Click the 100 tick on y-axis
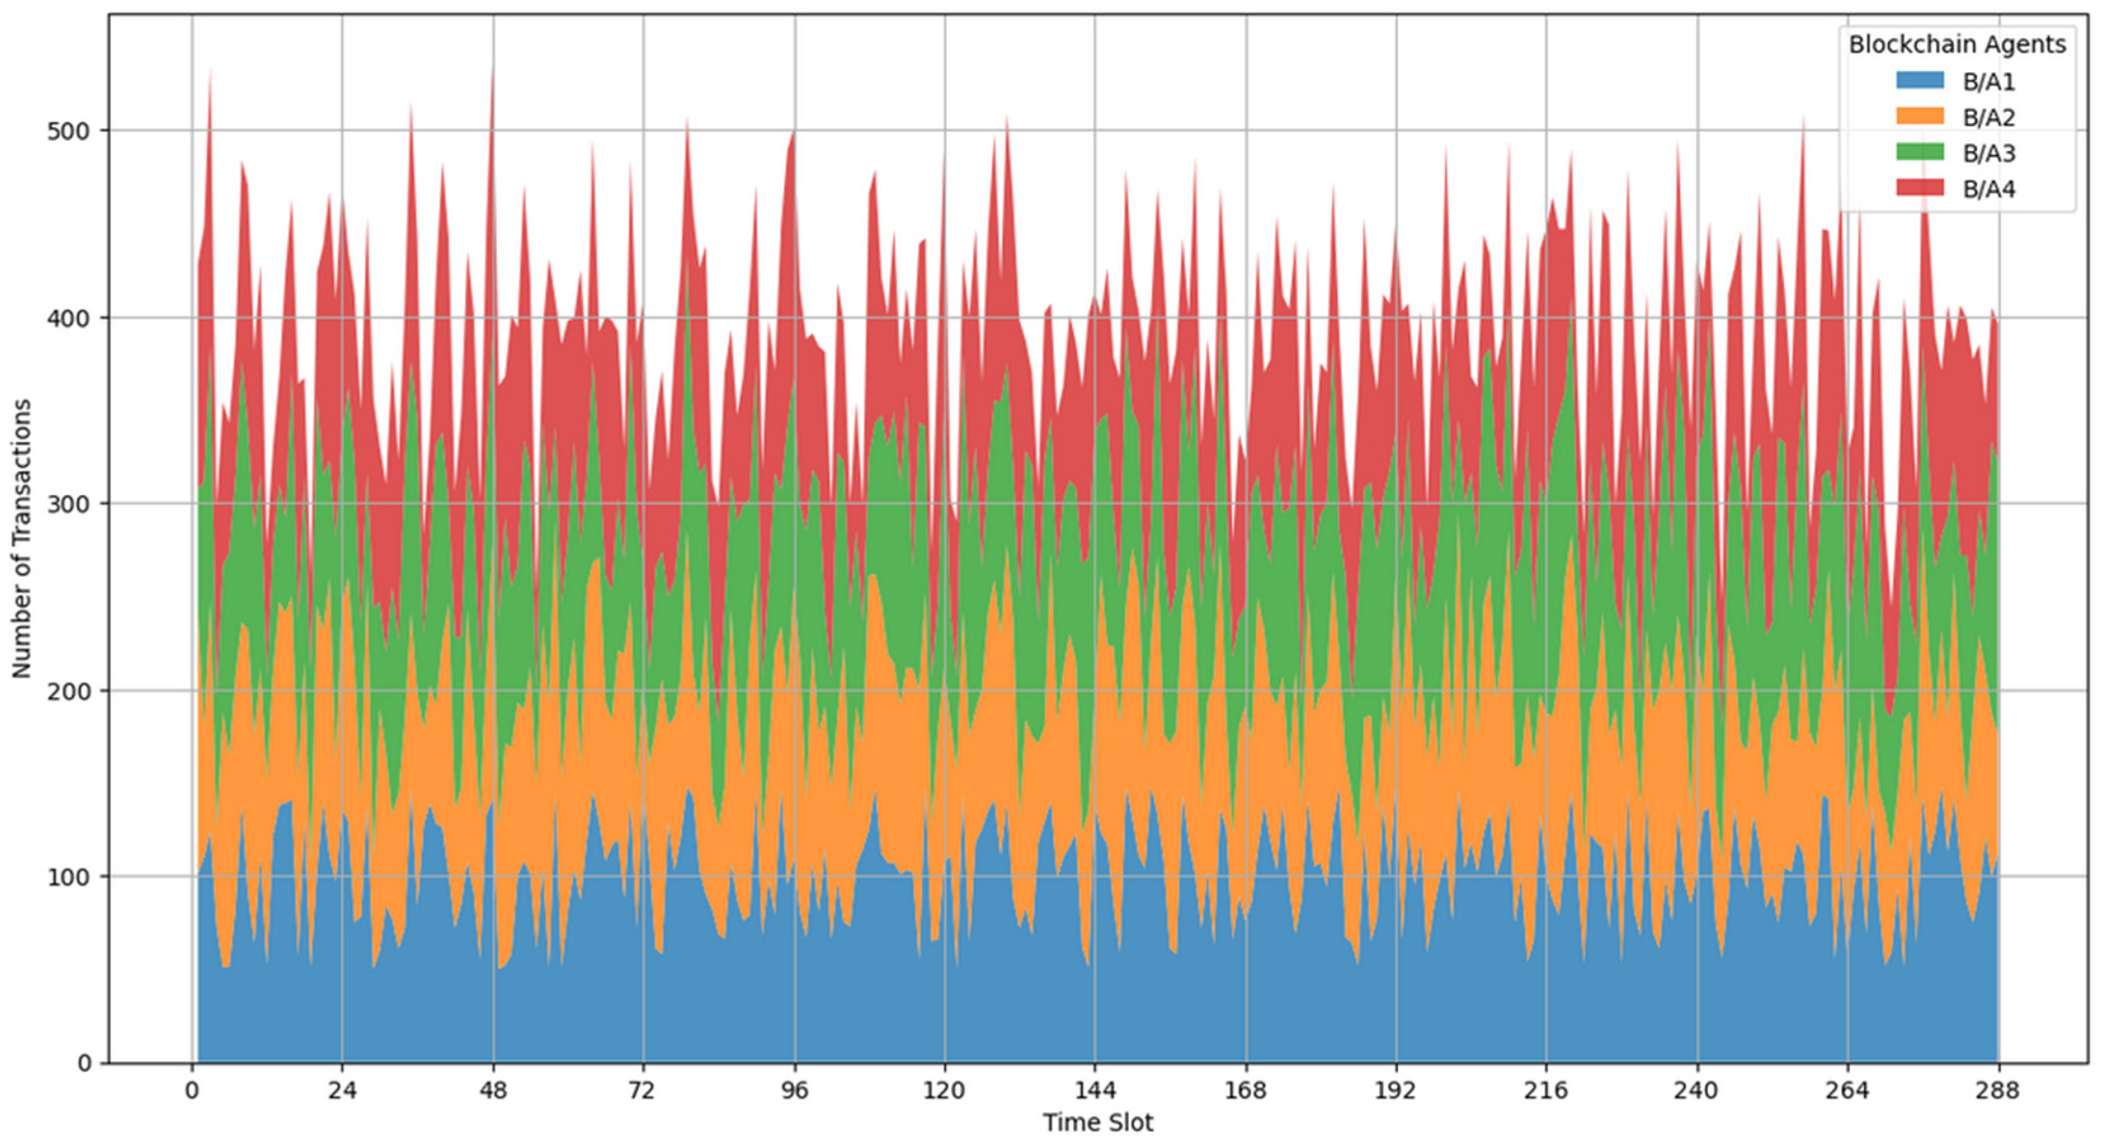 point(69,877)
